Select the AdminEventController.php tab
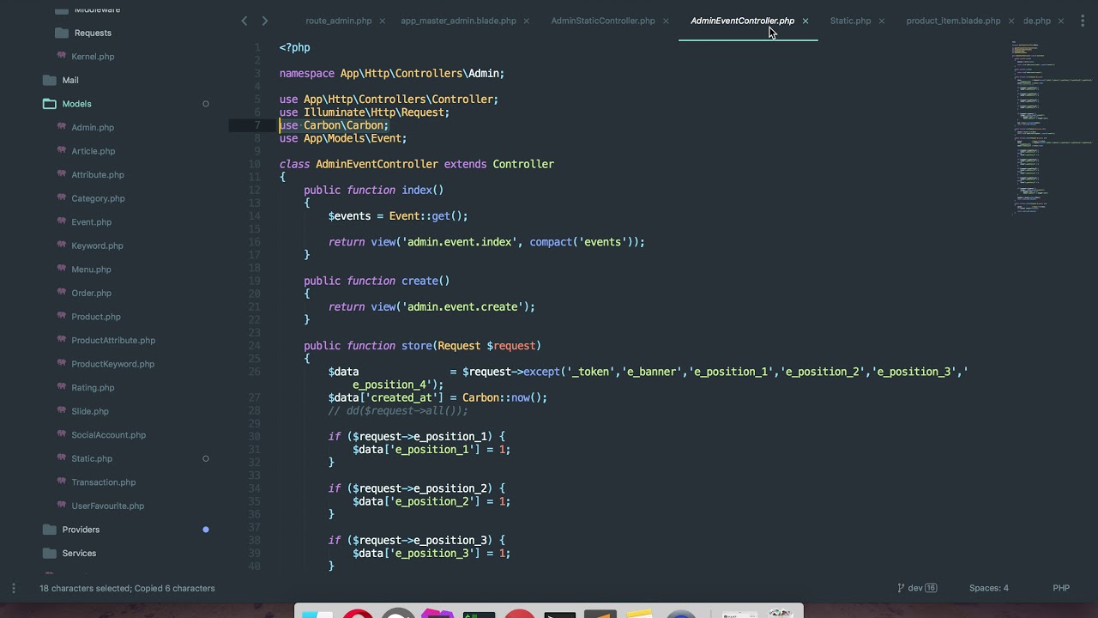The width and height of the screenshot is (1098, 618). click(742, 21)
